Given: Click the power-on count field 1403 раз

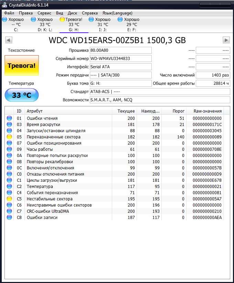Looking at the screenshot, I should (x=213, y=75).
